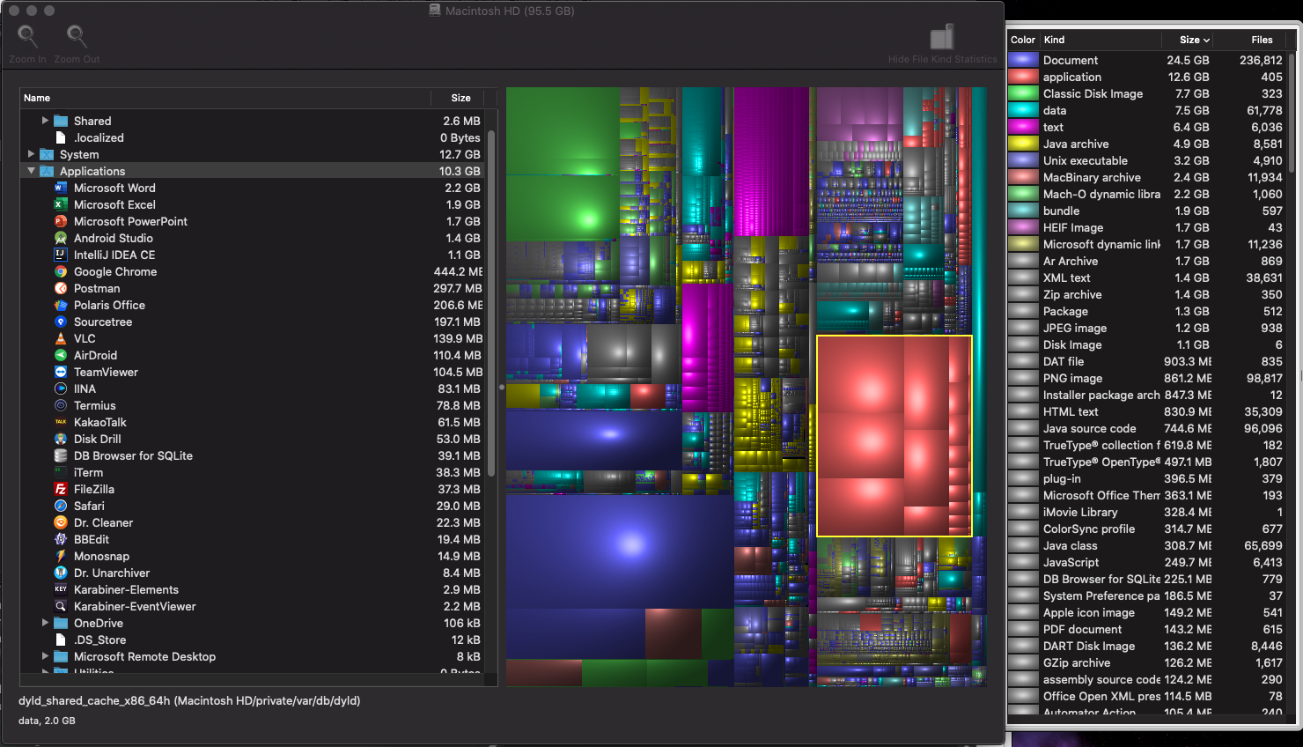Viewport: 1303px width, 747px height.
Task: Select the XML text kind row
Action: (1147, 277)
